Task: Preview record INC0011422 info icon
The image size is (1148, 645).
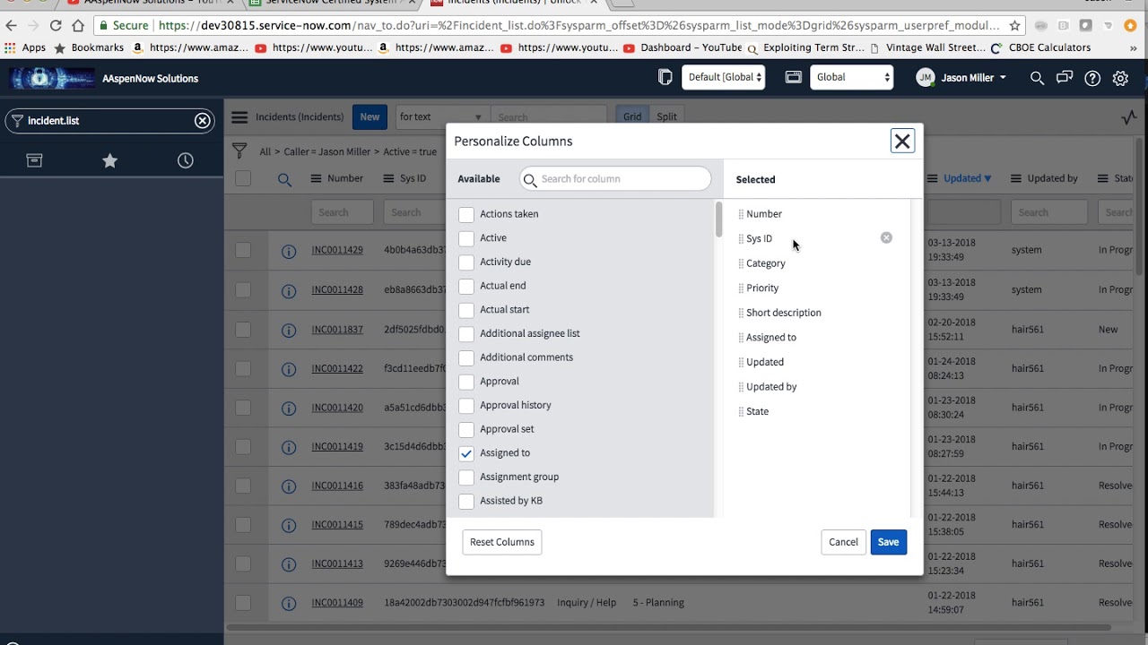Action: click(x=289, y=370)
